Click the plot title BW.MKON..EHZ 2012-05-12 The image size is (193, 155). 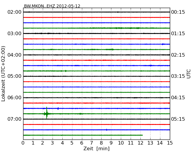tap(52, 6)
